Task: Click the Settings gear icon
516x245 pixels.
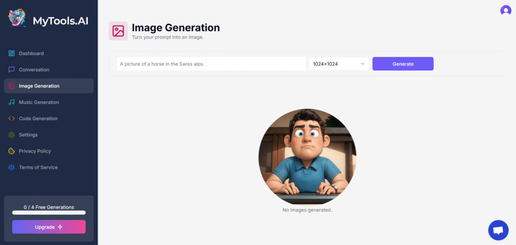Action: (12, 135)
